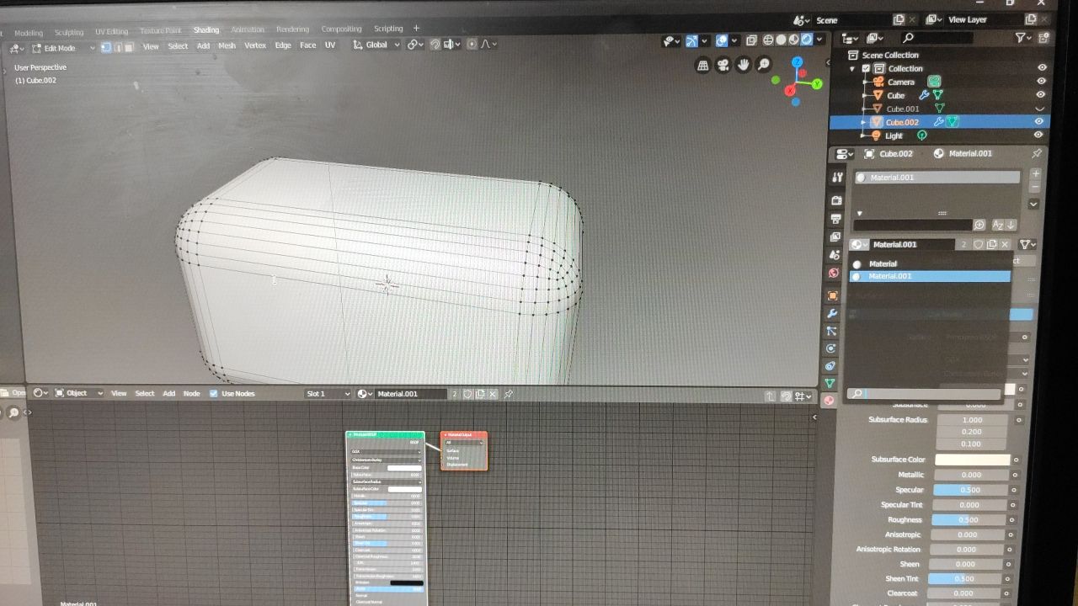Viewport: 1078px width, 606px height.
Task: Show Cube.001 via closed eye icon
Action: pyautogui.click(x=1039, y=109)
